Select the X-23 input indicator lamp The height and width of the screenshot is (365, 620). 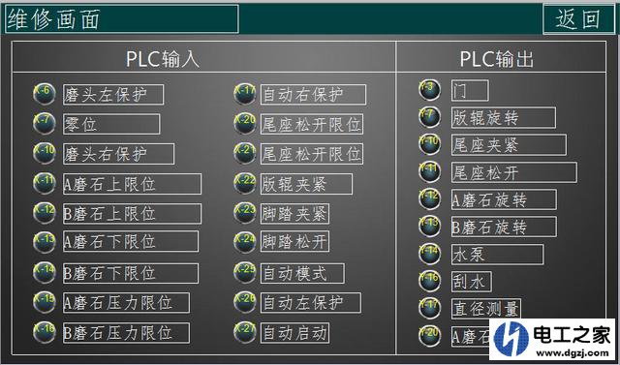[x=245, y=213]
